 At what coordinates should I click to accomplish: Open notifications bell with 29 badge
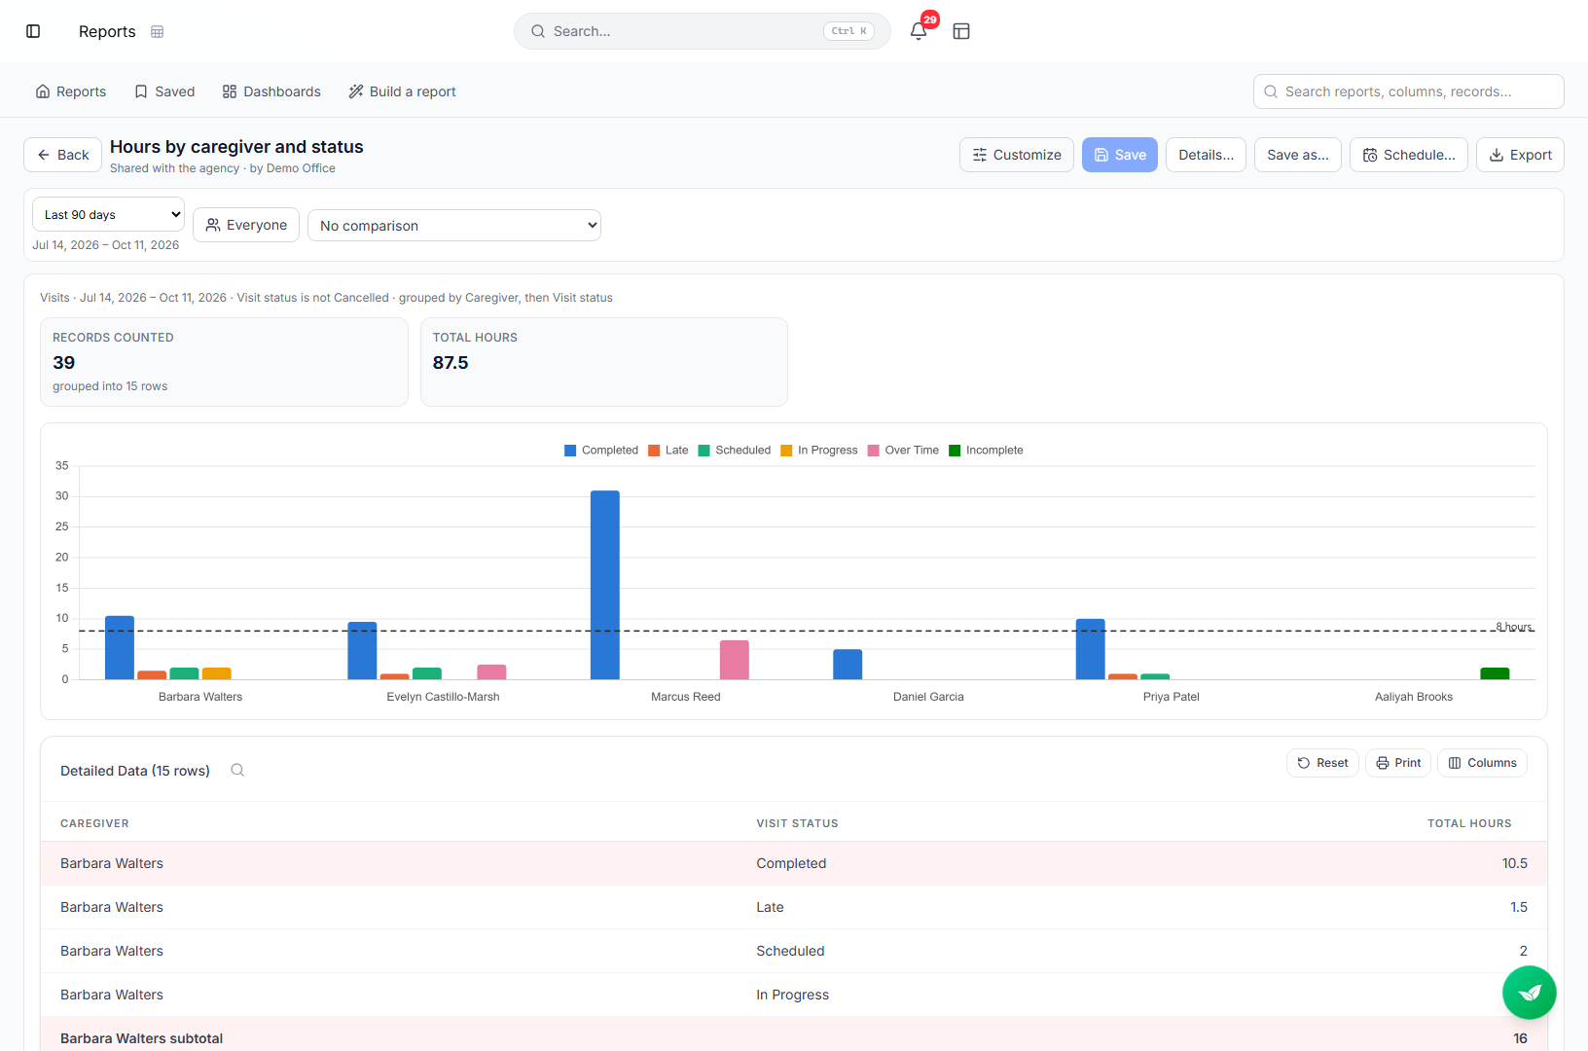(x=919, y=31)
